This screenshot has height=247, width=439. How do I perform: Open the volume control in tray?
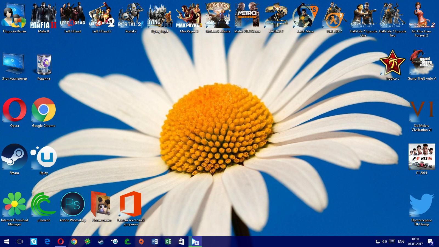pos(384,242)
